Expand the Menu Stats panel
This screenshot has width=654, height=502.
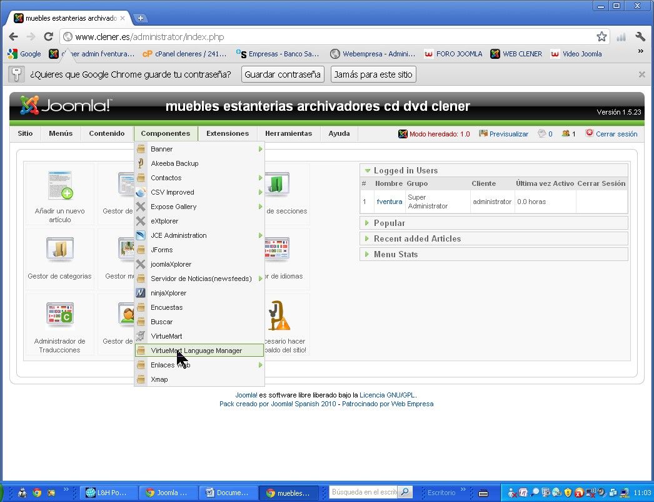494,254
